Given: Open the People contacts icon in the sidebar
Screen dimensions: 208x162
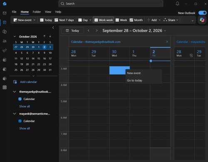Looking at the screenshot, I should (5, 41).
